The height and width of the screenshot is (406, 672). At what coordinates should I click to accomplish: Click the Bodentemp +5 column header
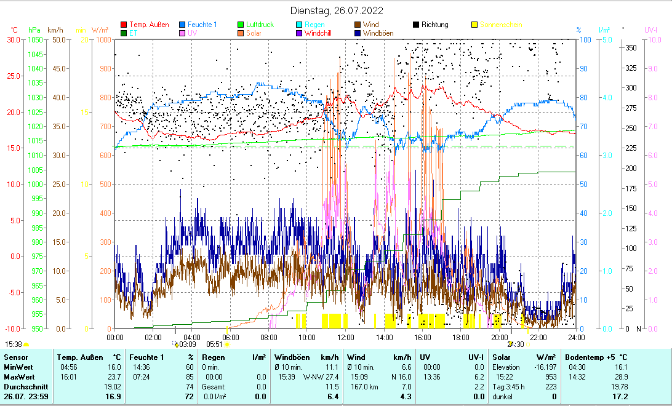pyautogui.click(x=596, y=357)
